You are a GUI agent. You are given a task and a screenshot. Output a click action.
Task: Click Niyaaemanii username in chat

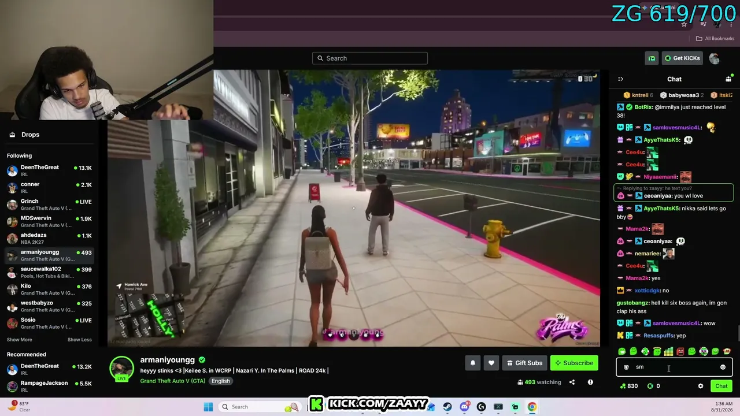[660, 177]
